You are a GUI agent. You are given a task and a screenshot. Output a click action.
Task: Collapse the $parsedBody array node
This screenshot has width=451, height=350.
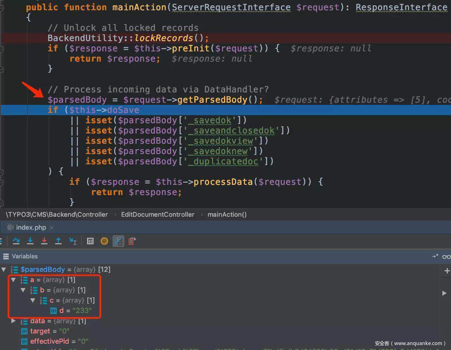tap(4, 270)
